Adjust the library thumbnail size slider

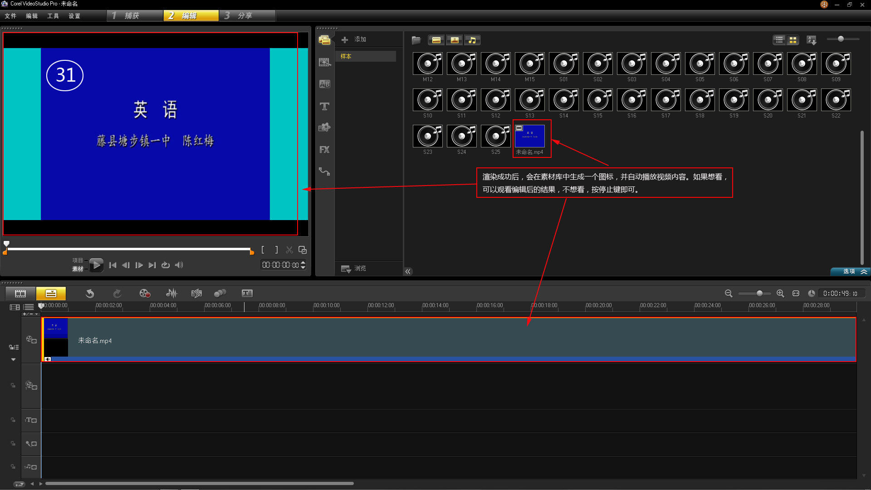pyautogui.click(x=841, y=39)
